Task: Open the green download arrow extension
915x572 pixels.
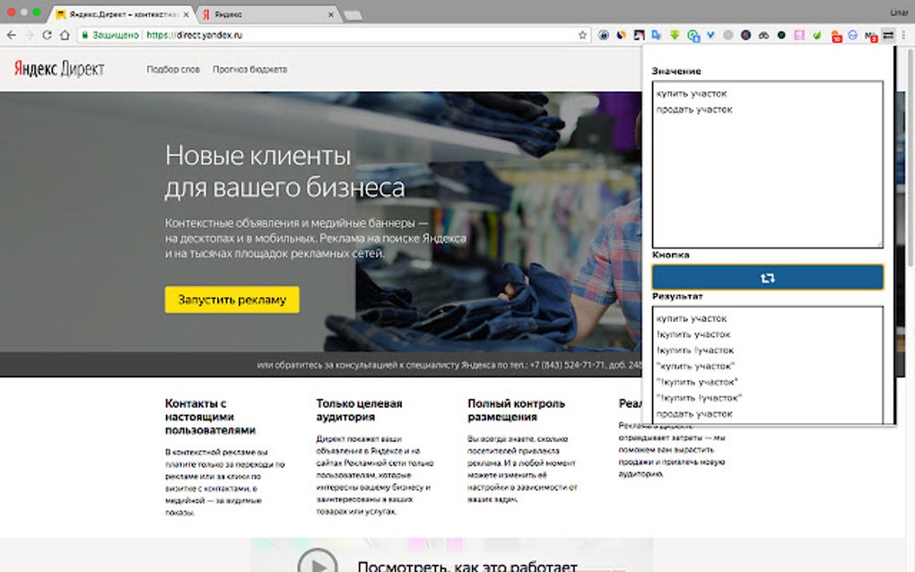Action: [675, 35]
